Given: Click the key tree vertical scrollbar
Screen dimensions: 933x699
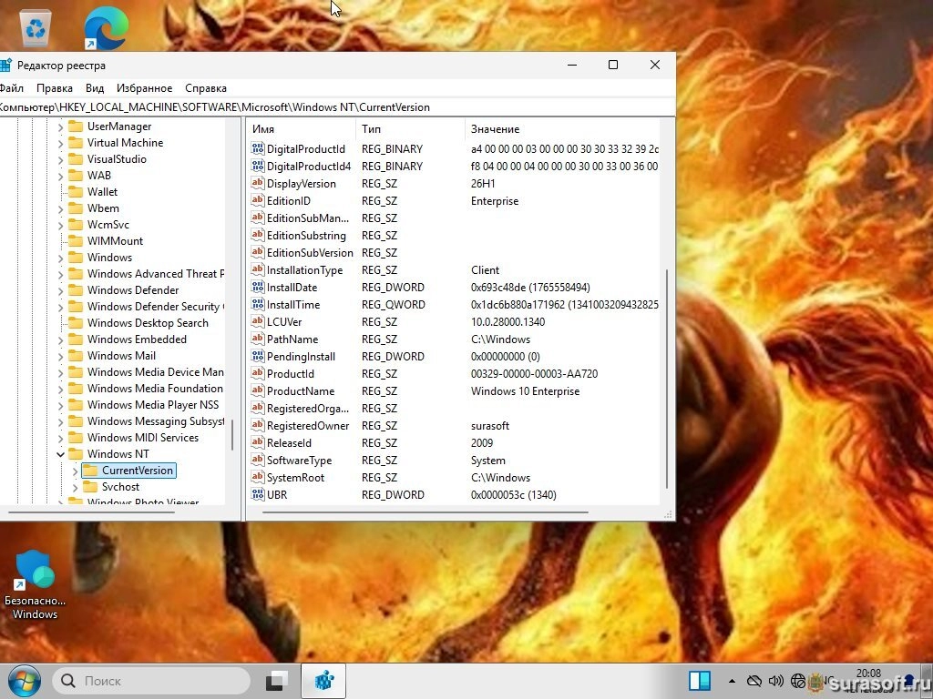Looking at the screenshot, I should pyautogui.click(x=232, y=434).
